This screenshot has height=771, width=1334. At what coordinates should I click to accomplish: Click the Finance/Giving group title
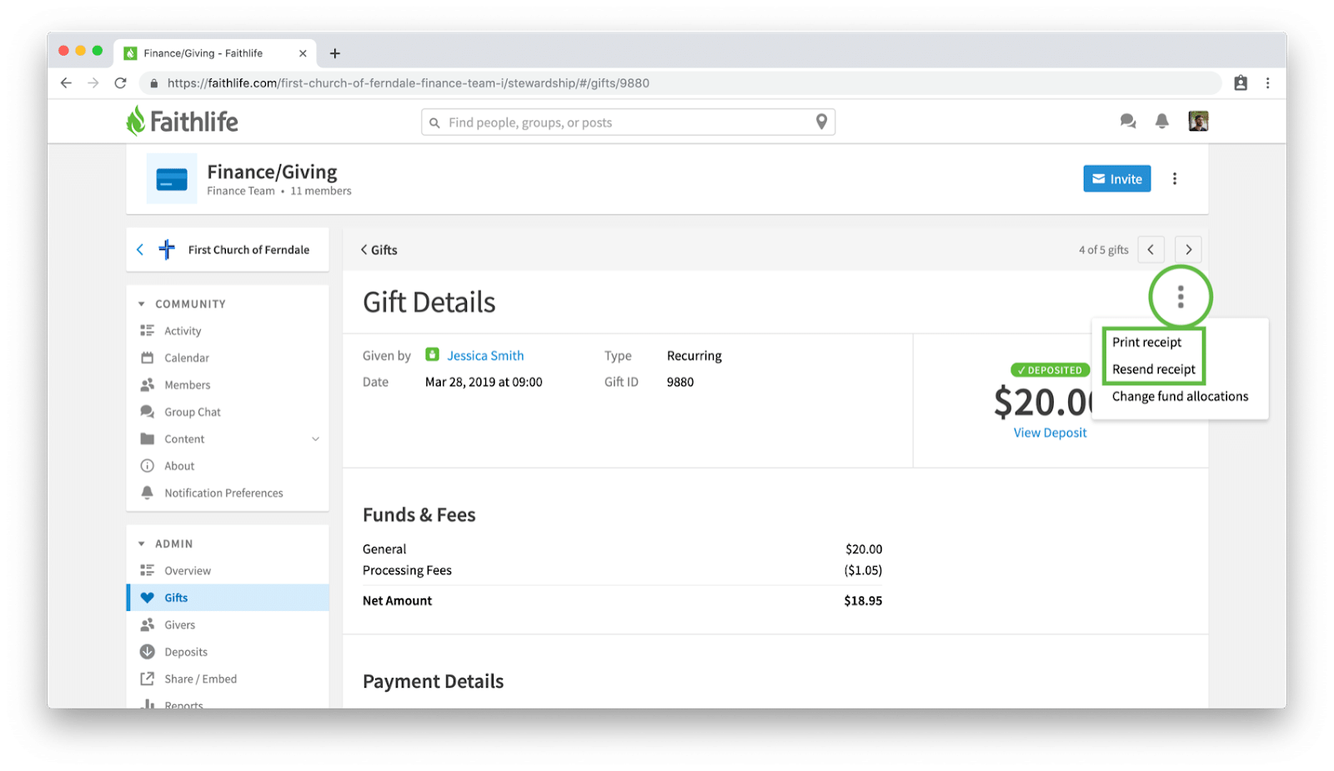[x=272, y=172]
